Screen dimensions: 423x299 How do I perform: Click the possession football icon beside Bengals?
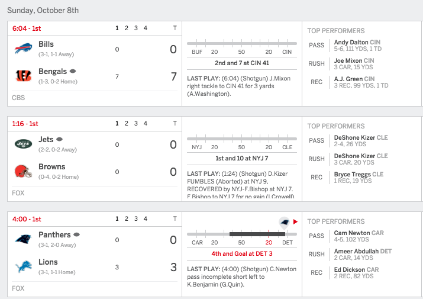(73, 71)
